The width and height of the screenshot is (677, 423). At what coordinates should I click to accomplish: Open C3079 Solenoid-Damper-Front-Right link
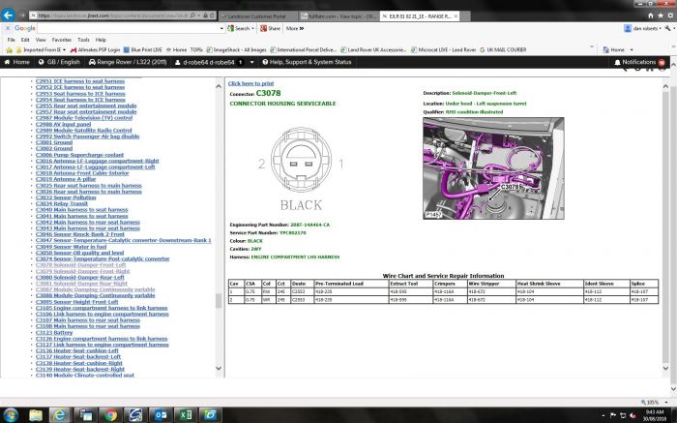tap(82, 271)
